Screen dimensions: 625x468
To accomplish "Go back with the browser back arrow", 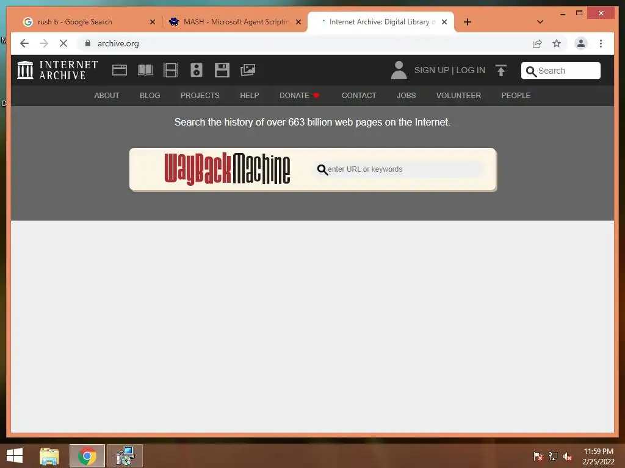I will pyautogui.click(x=24, y=43).
